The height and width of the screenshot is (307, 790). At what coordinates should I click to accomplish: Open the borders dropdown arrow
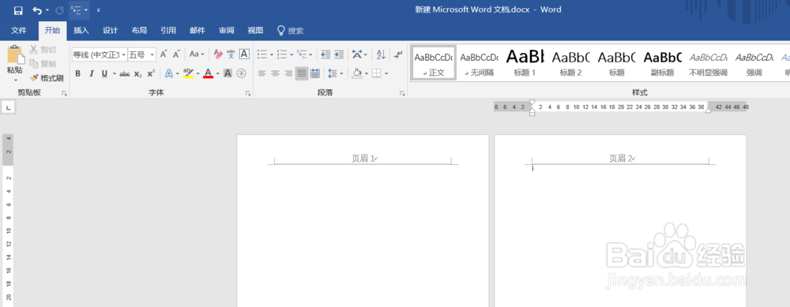(386, 73)
